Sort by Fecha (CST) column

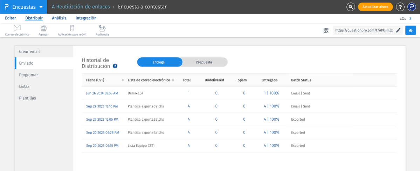point(123,80)
